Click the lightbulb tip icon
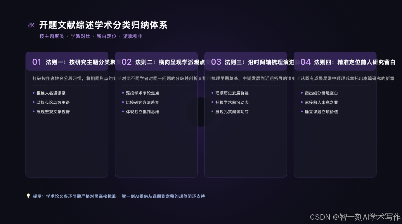Image resolution: width=402 pixels, height=224 pixels. [28, 196]
